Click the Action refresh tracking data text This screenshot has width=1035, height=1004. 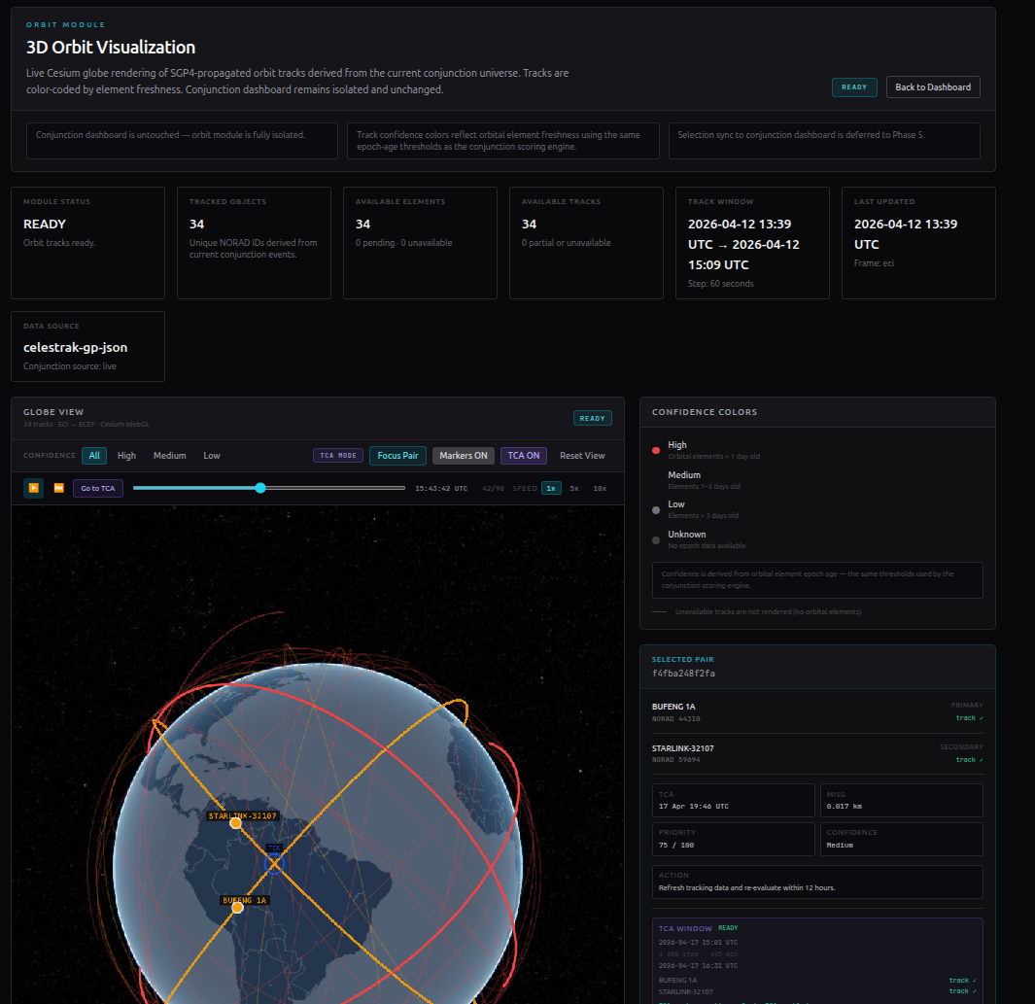pos(746,887)
